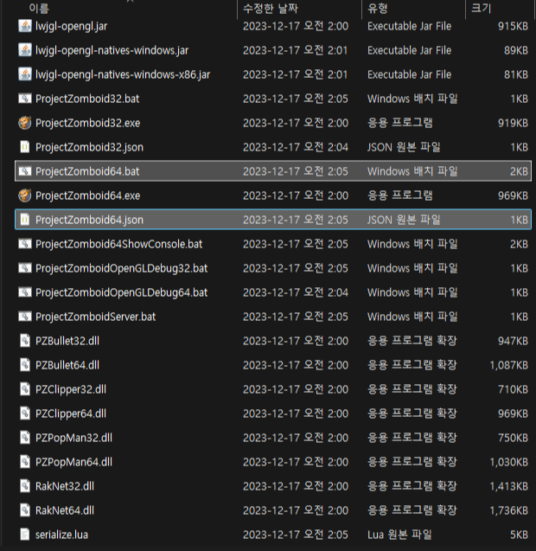Screen dimensions: 536x551
Task: Click the 915KB size of lwjgl-opengl.jar
Action: [514, 26]
